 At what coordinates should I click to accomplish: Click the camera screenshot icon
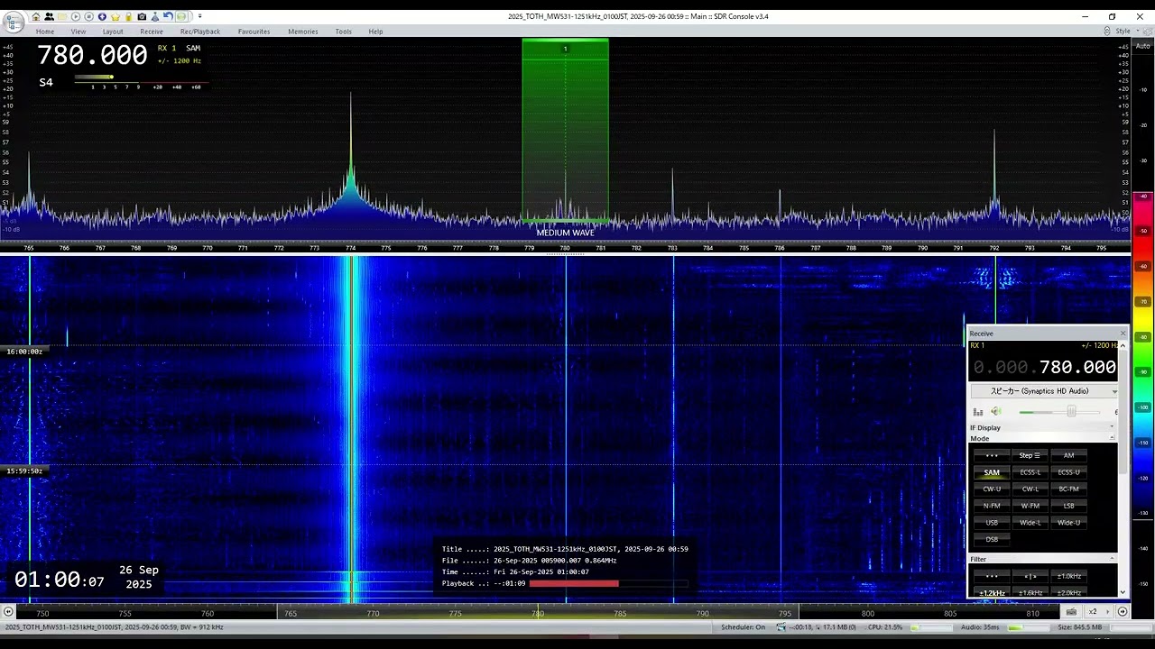click(x=142, y=16)
